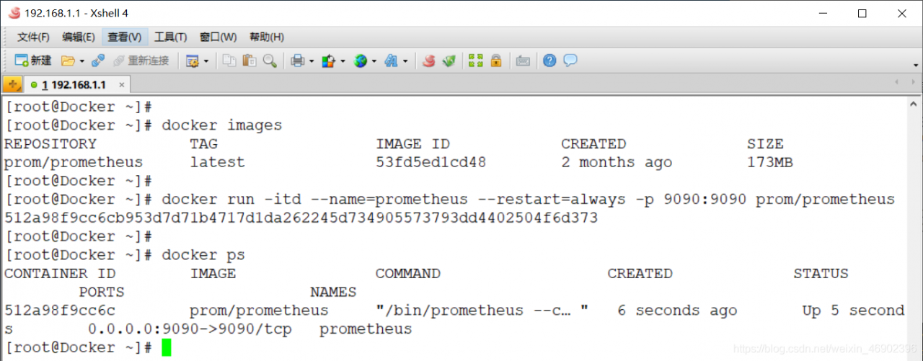Click the globe encoding icon

[360, 61]
